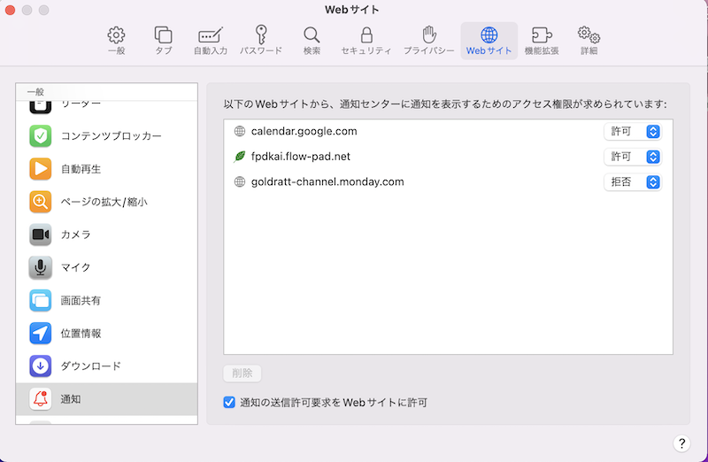Select calendar.google.com row text

coord(304,131)
